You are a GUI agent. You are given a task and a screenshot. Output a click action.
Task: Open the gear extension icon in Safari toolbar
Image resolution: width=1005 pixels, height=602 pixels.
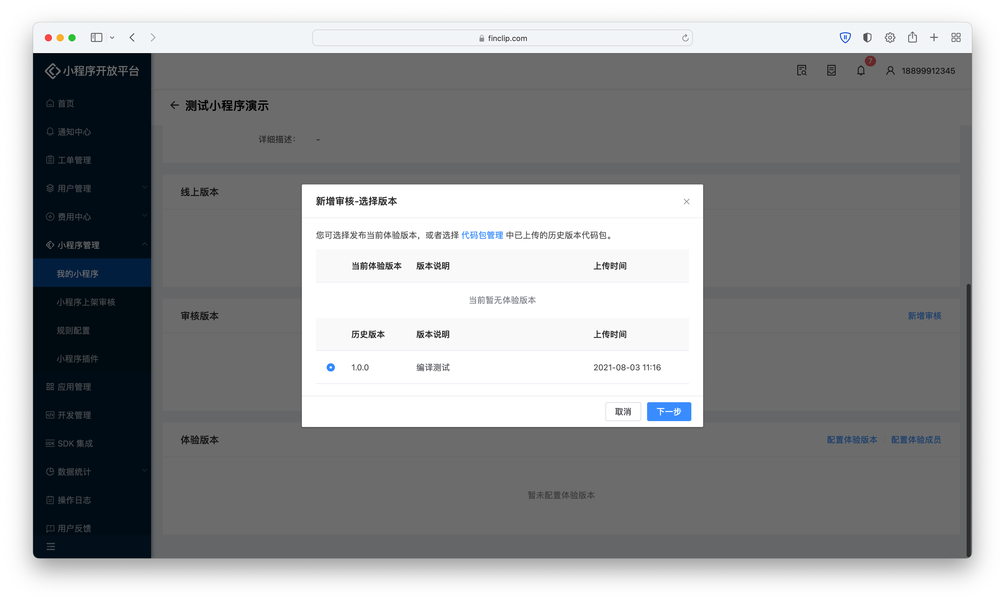point(890,38)
